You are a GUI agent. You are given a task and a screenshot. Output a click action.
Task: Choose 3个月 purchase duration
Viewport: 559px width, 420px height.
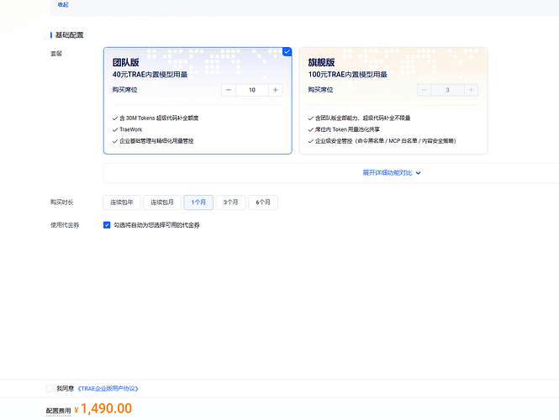(x=230, y=202)
